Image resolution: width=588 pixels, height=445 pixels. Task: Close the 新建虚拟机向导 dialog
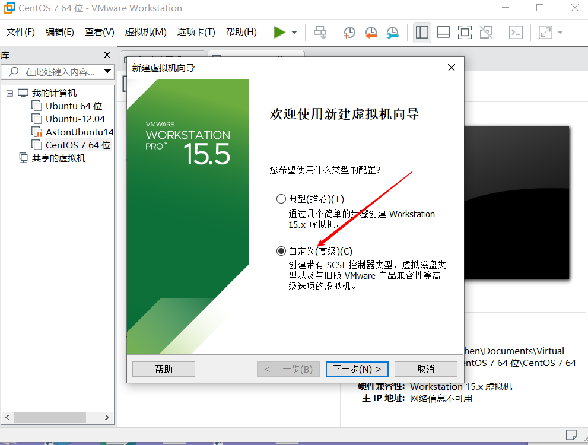coord(452,68)
